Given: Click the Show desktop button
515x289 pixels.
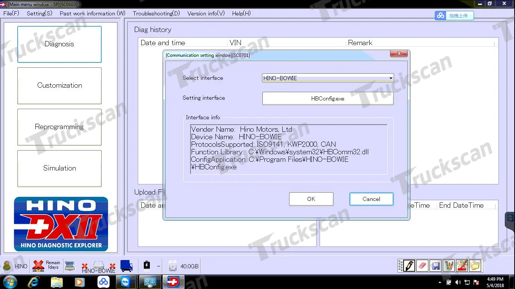Looking at the screenshot, I should [x=512, y=282].
